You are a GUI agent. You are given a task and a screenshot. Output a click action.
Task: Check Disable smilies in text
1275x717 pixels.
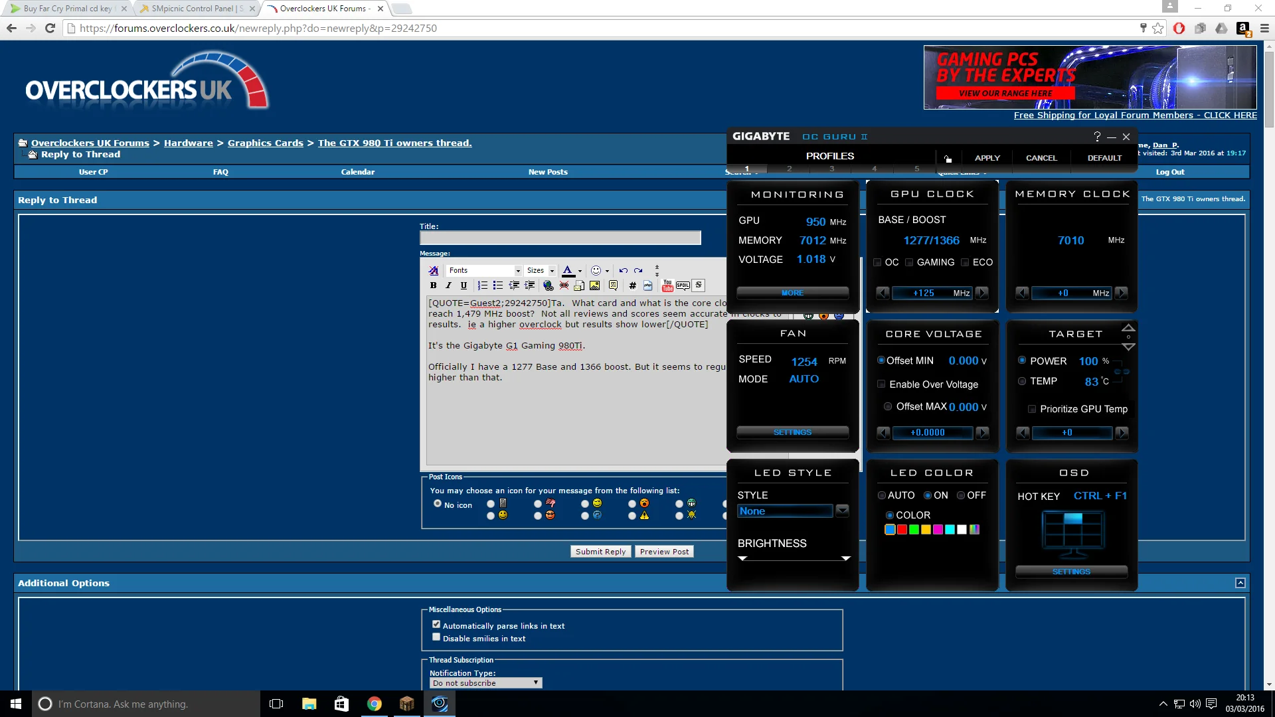coord(436,637)
